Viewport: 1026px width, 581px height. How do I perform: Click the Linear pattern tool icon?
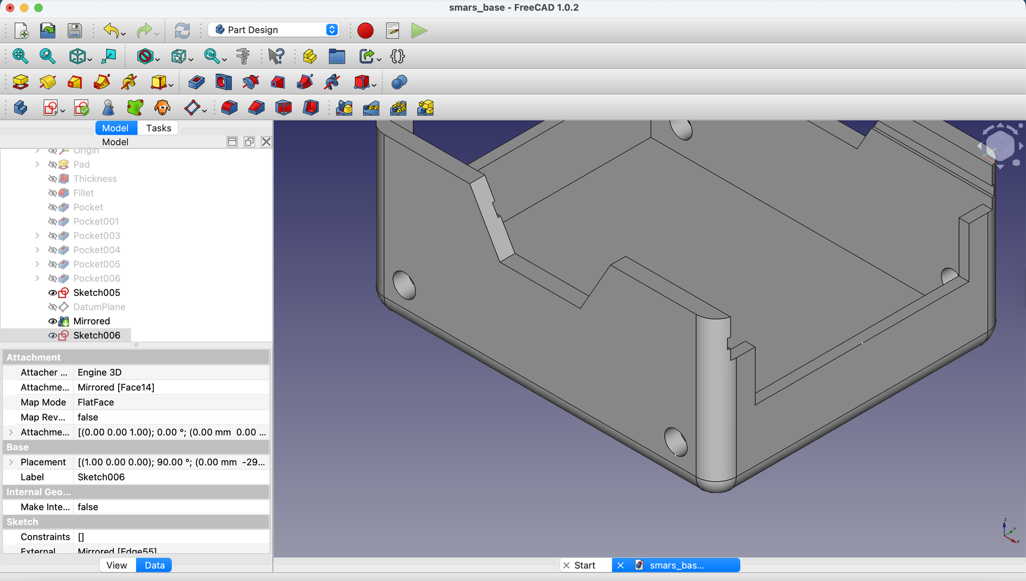(371, 108)
